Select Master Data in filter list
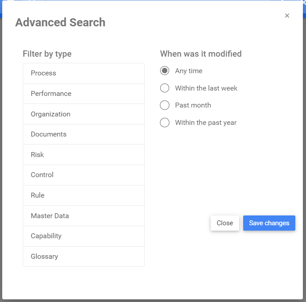The image size is (306, 302). pos(84,216)
